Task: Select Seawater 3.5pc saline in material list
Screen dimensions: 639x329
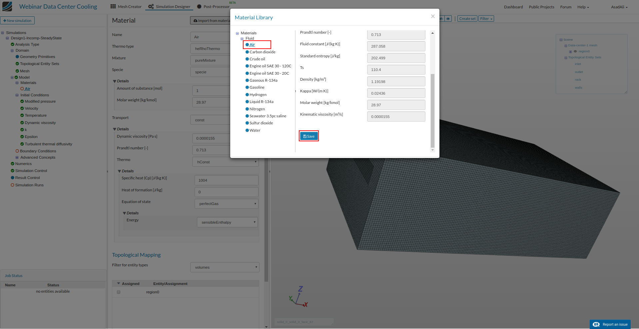Action: pos(268,116)
